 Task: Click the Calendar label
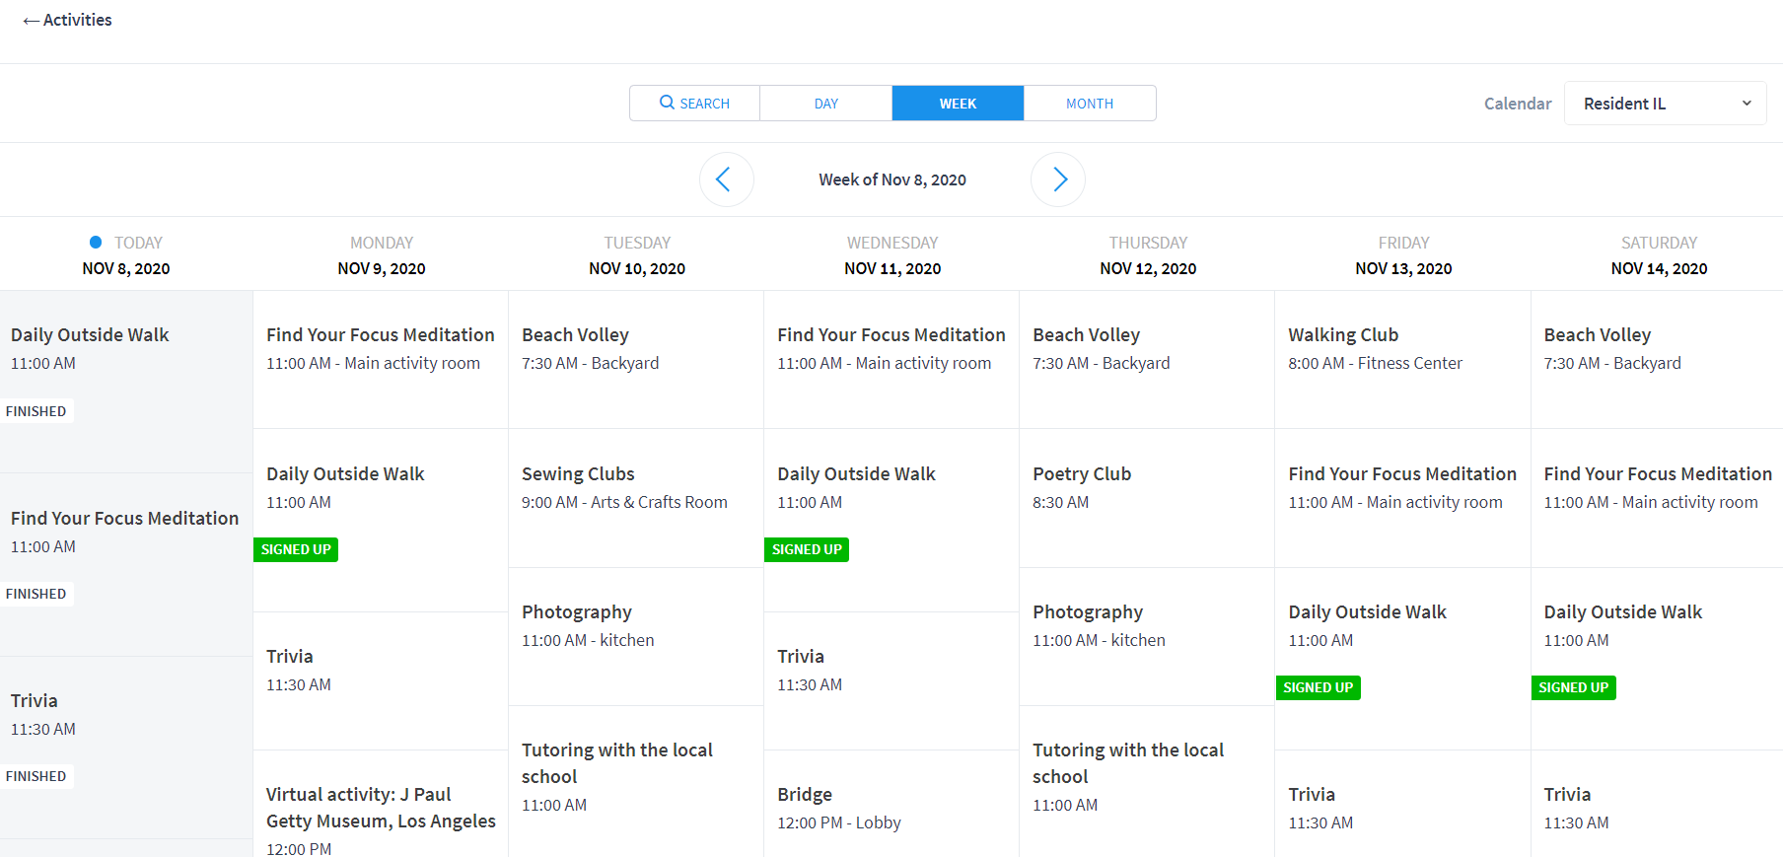pos(1518,104)
